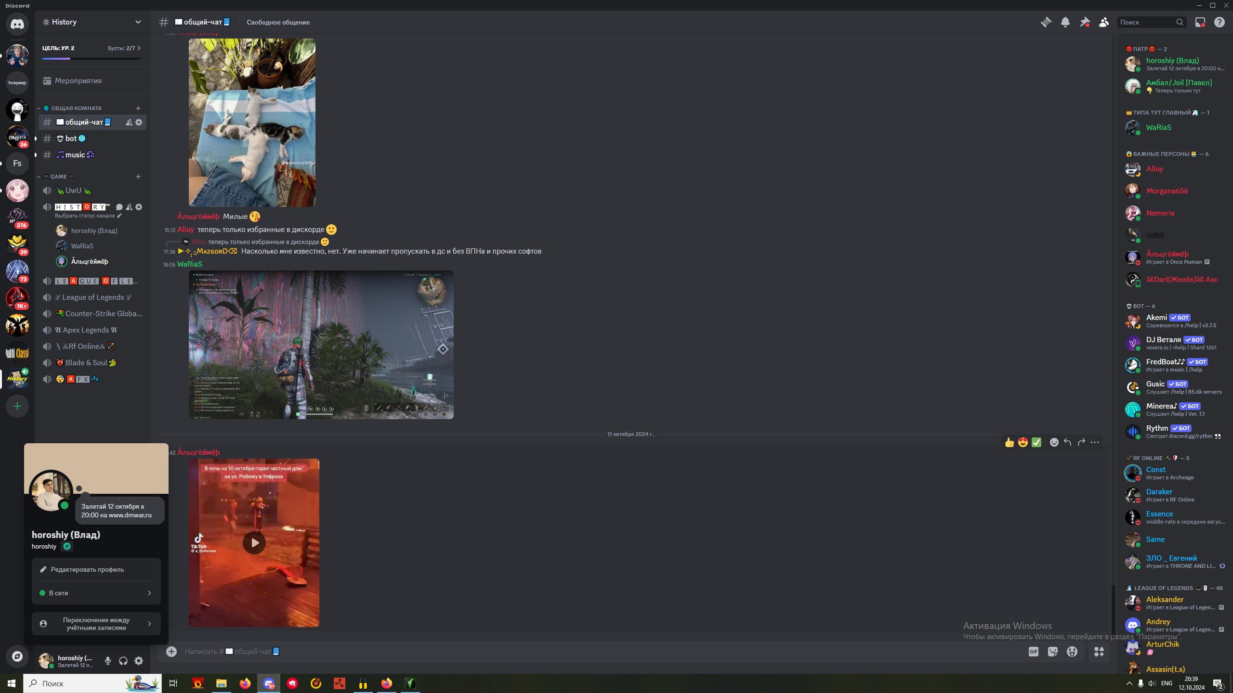Open the sticker picker icon
Viewport: 1233px width, 693px height.
click(x=1053, y=651)
